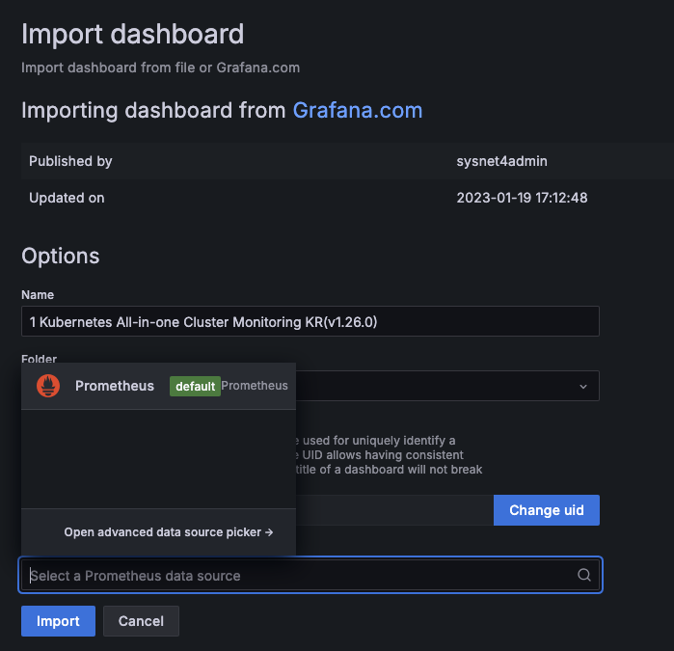Click the Prometheus flame logo icon

click(x=48, y=386)
